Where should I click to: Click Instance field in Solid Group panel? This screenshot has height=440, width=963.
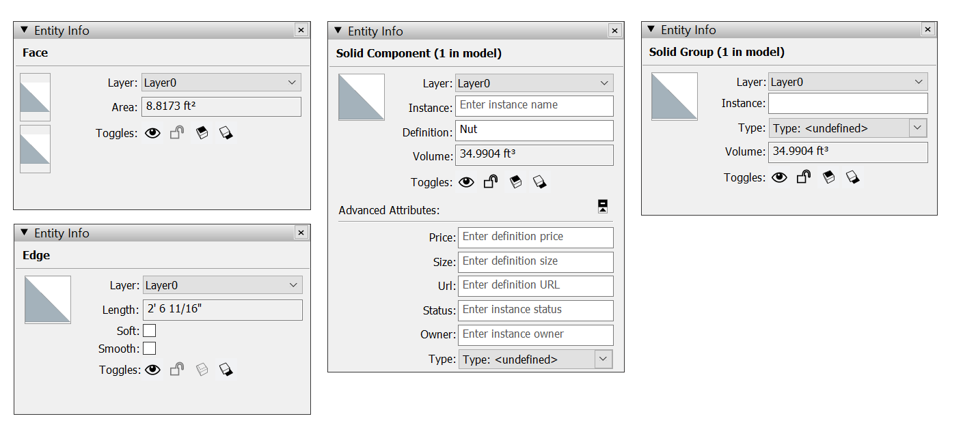point(848,104)
